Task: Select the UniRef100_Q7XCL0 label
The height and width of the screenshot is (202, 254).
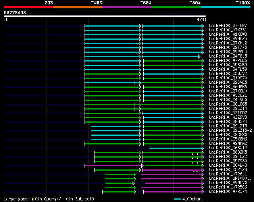Action: (x=228, y=91)
